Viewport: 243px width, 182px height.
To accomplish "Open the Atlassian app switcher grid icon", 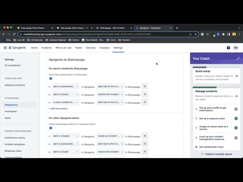I will pos(5,48).
